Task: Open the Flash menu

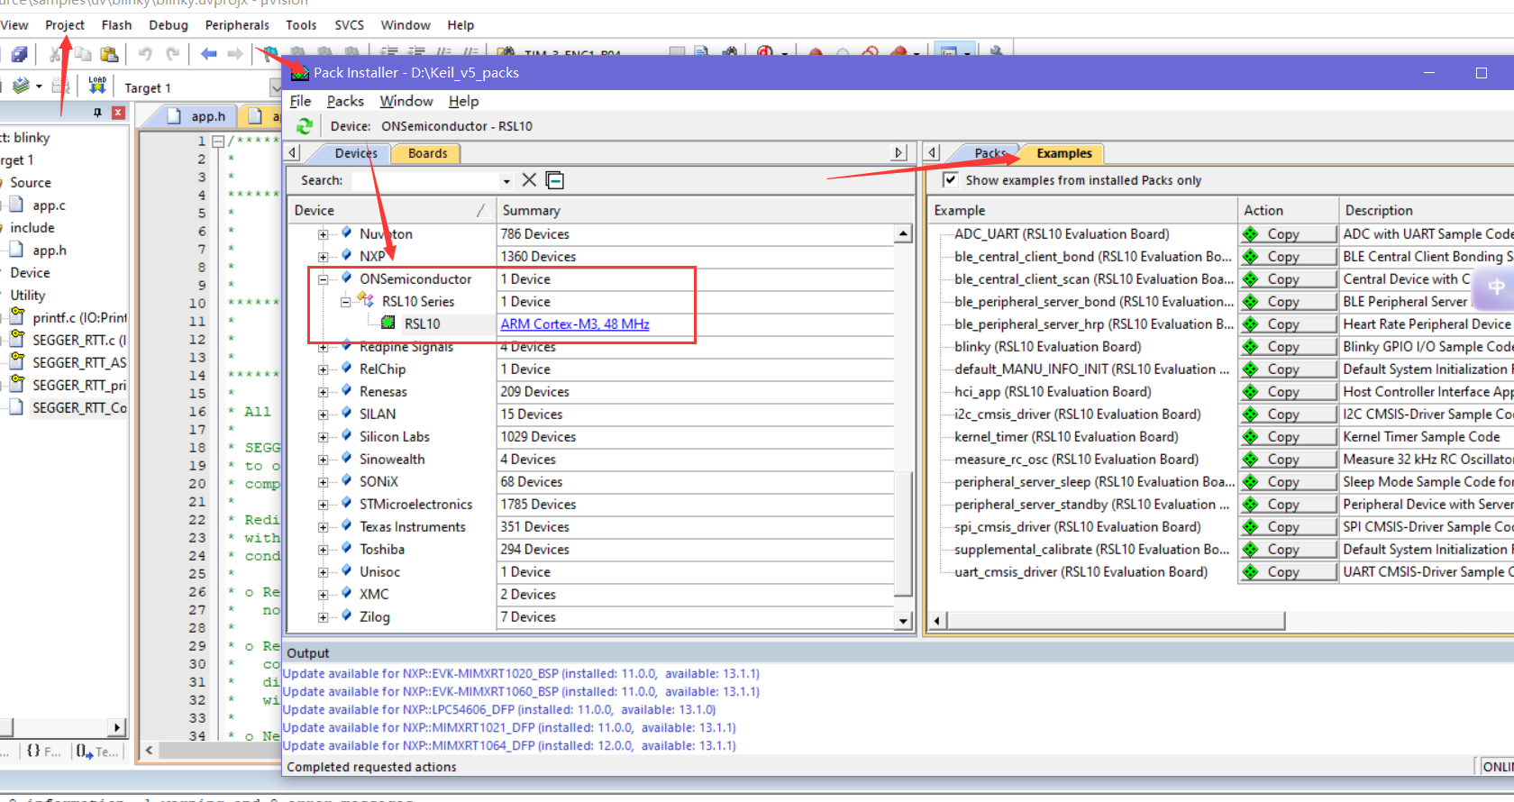Action: click(116, 25)
